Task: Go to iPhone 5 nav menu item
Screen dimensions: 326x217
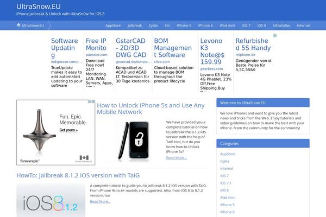Action: click(184, 25)
